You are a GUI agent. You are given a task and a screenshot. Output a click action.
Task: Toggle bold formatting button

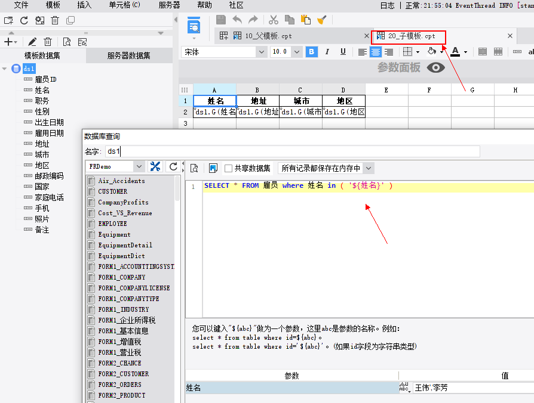311,52
